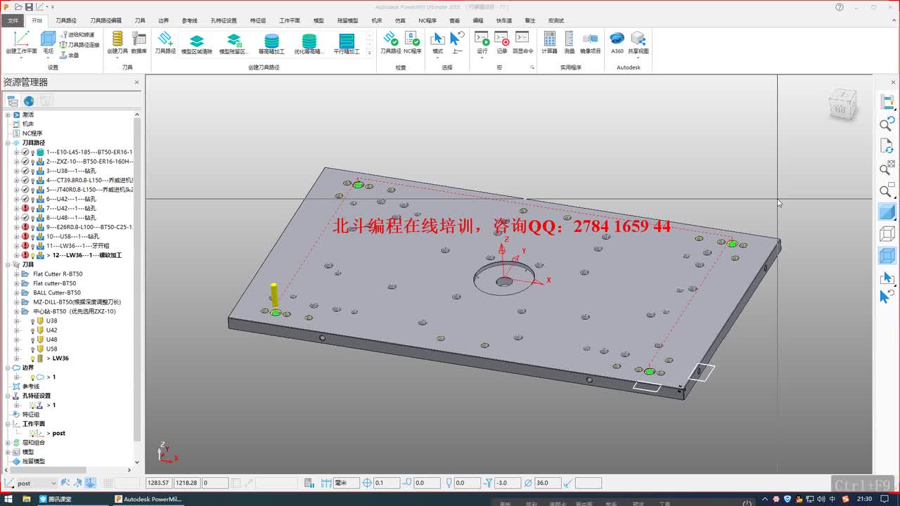Collapse the 刀具路径 tree node
This screenshot has height=506, width=900.
point(8,143)
